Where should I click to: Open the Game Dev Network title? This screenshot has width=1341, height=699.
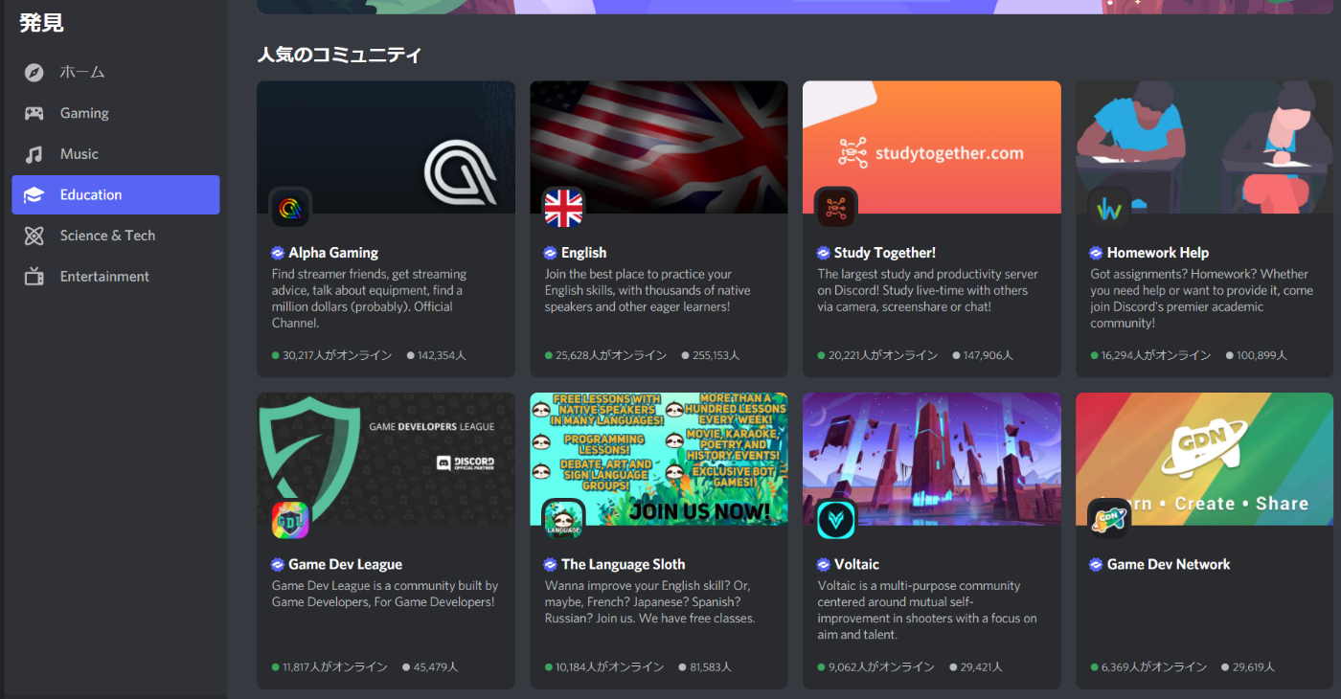[x=1169, y=565]
